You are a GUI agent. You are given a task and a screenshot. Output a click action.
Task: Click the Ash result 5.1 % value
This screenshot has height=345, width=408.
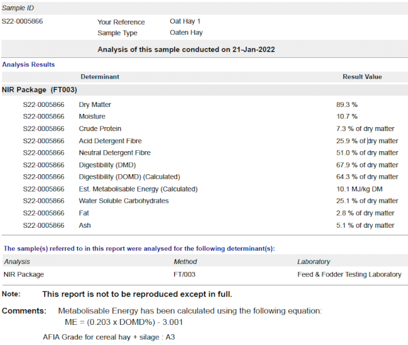pos(365,225)
